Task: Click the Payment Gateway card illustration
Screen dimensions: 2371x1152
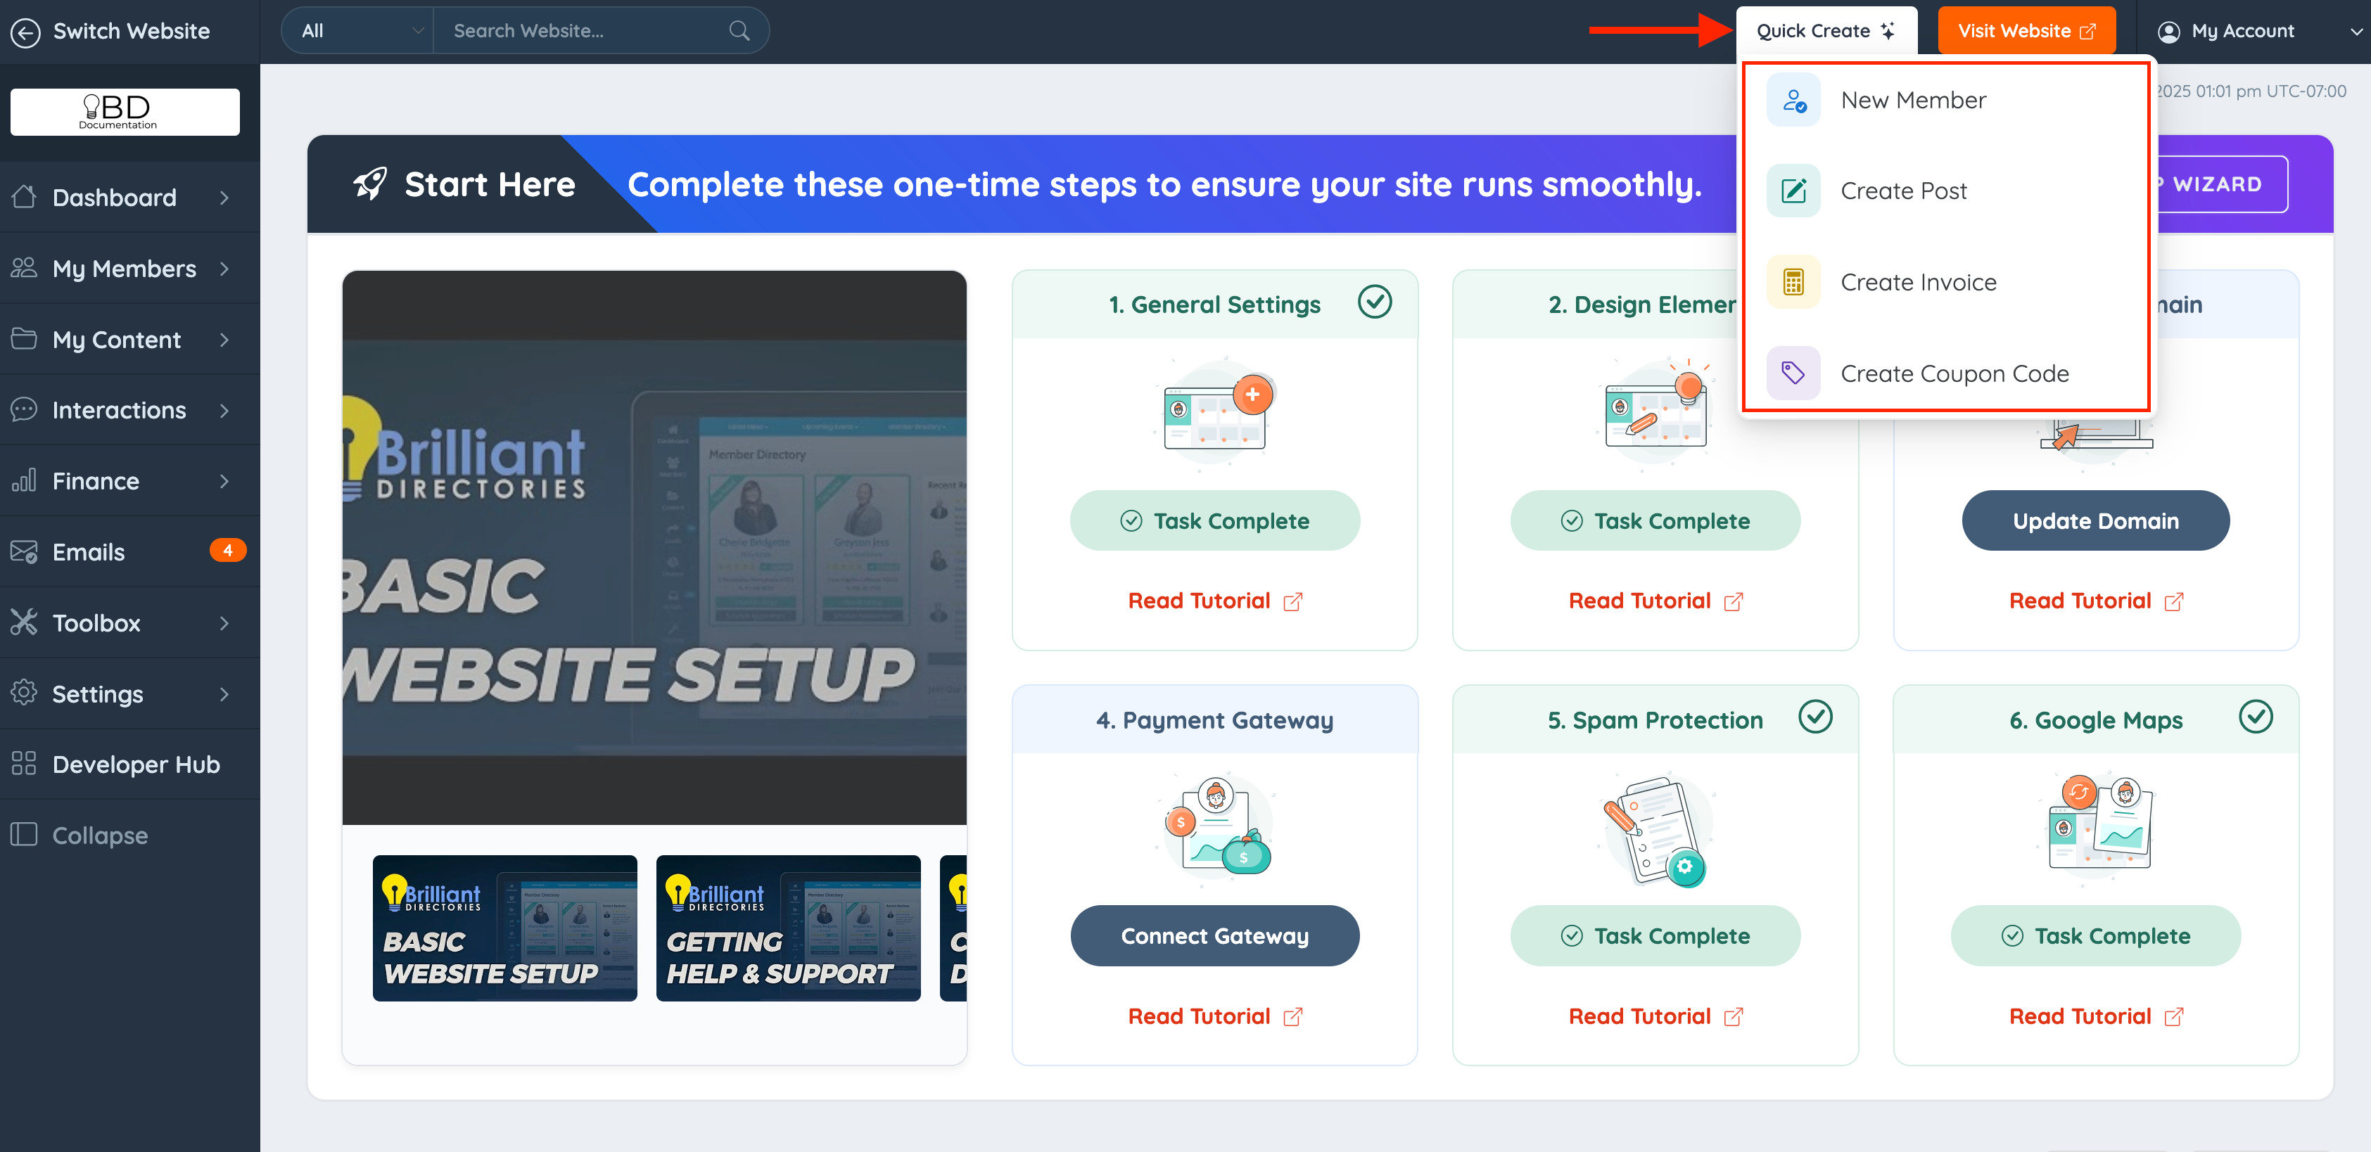Action: click(1215, 829)
